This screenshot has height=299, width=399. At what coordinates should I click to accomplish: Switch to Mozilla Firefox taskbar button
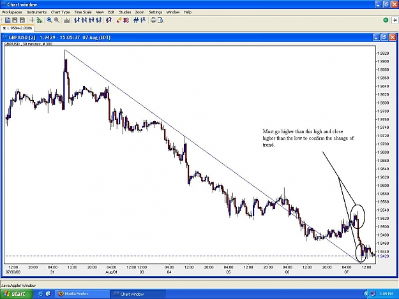pos(82,294)
